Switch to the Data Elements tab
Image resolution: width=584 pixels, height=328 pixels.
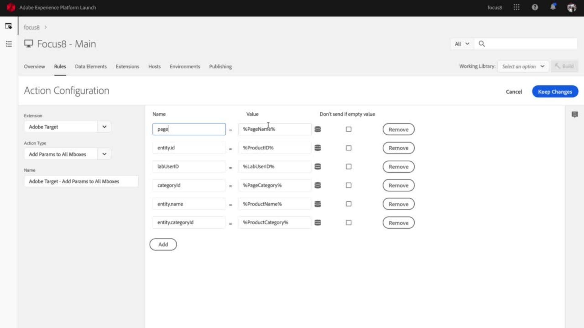point(91,67)
